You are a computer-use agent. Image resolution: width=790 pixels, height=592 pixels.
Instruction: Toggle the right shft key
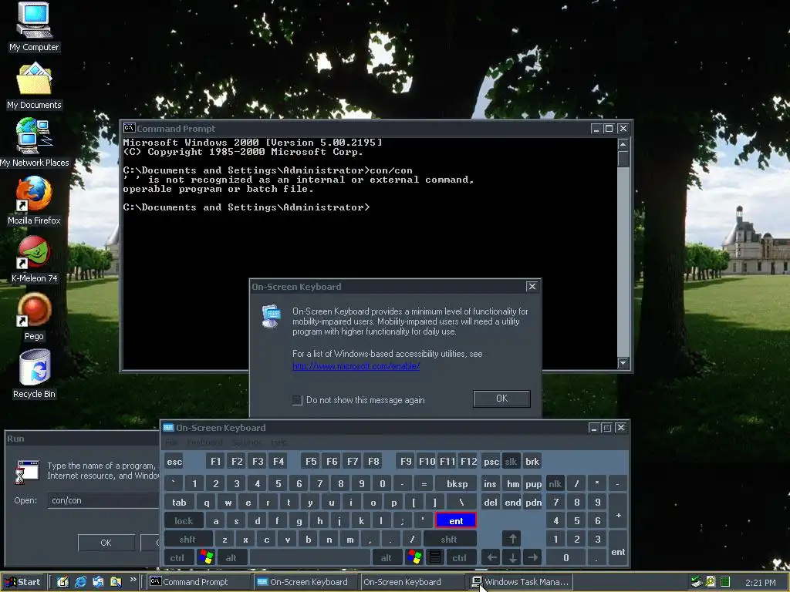(x=448, y=539)
